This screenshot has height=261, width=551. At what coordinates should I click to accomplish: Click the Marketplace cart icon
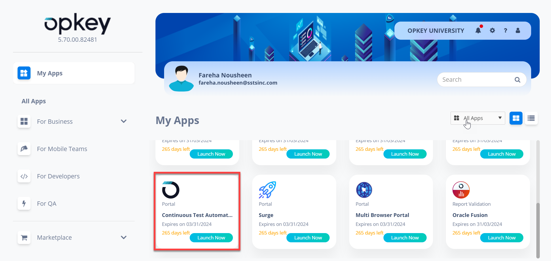(x=24, y=237)
